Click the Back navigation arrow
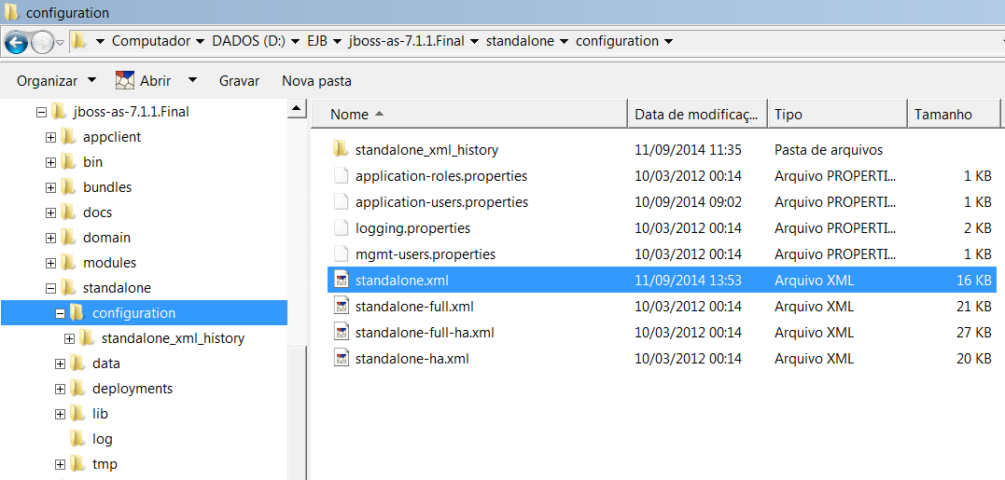Viewport: 1005px width, 480px height. tap(16, 42)
